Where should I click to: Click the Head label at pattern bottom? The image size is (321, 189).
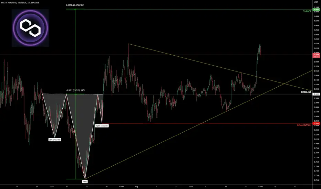[85, 181]
